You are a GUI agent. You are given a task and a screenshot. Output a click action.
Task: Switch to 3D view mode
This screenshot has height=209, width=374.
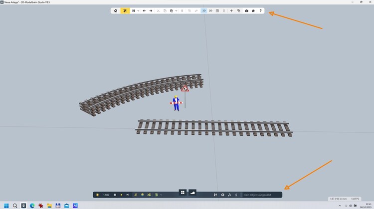click(204, 10)
